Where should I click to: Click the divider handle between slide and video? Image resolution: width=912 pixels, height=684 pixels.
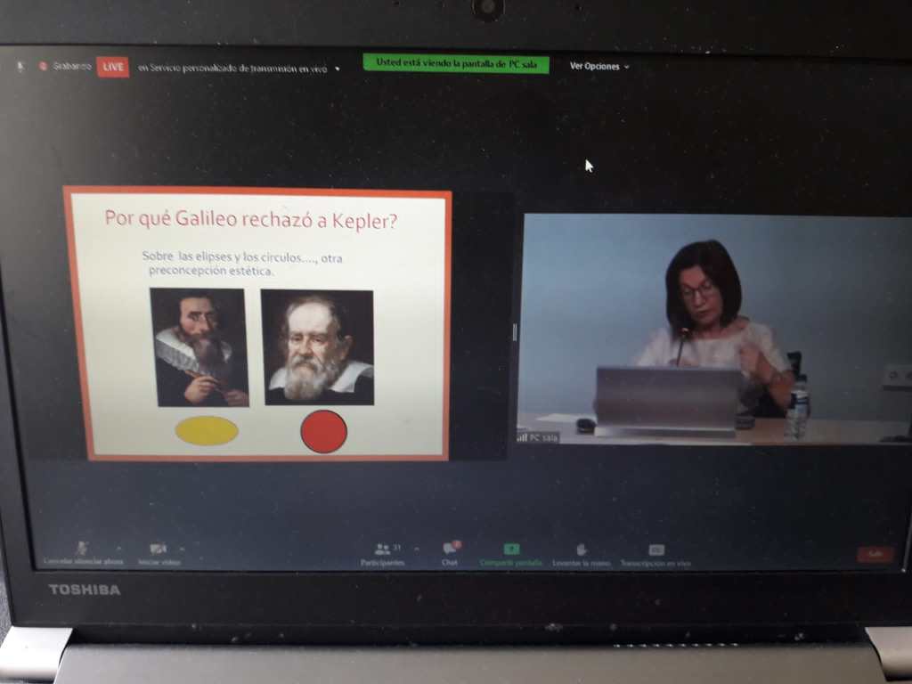click(515, 332)
